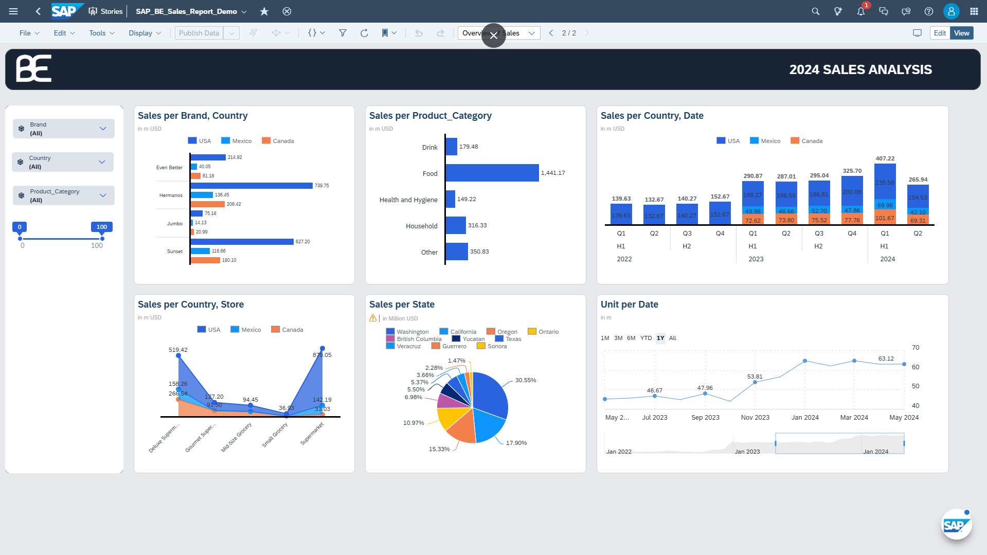Switch to Edit mode
Screen dimensions: 987x555
(940, 33)
